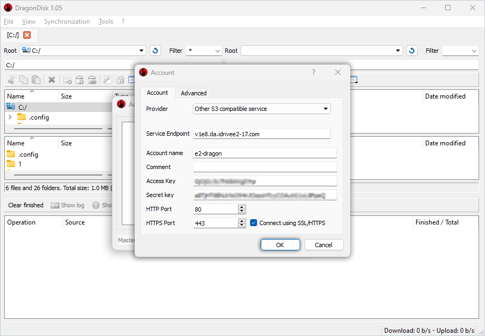Open the Synchronization menu

67,22
